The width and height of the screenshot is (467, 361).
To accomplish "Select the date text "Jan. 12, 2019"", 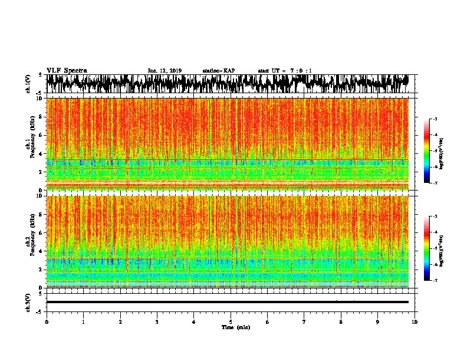I will [x=165, y=71].
